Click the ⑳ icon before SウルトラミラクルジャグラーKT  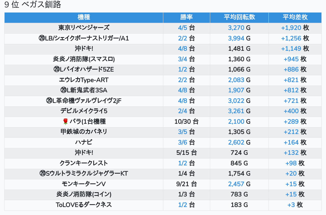43,174
